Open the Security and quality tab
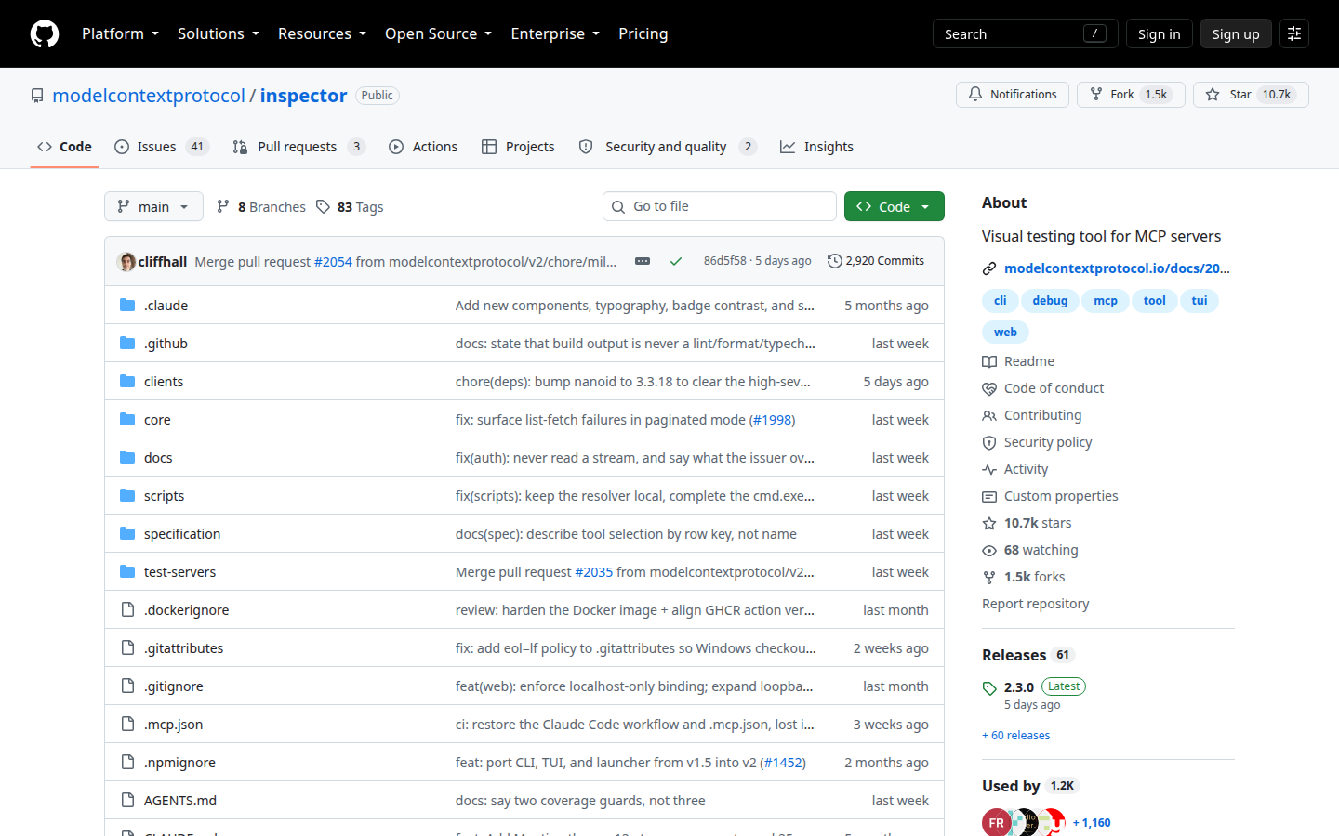Image resolution: width=1339 pixels, height=836 pixels. pos(668,147)
